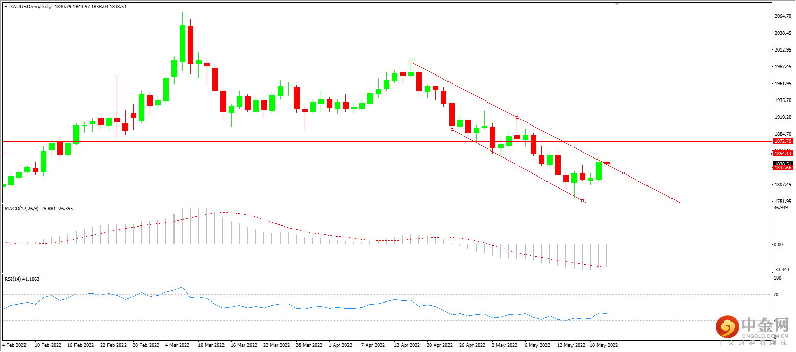
Task: Click the 4 Feb 2022 date label
Action: pyautogui.click(x=15, y=345)
